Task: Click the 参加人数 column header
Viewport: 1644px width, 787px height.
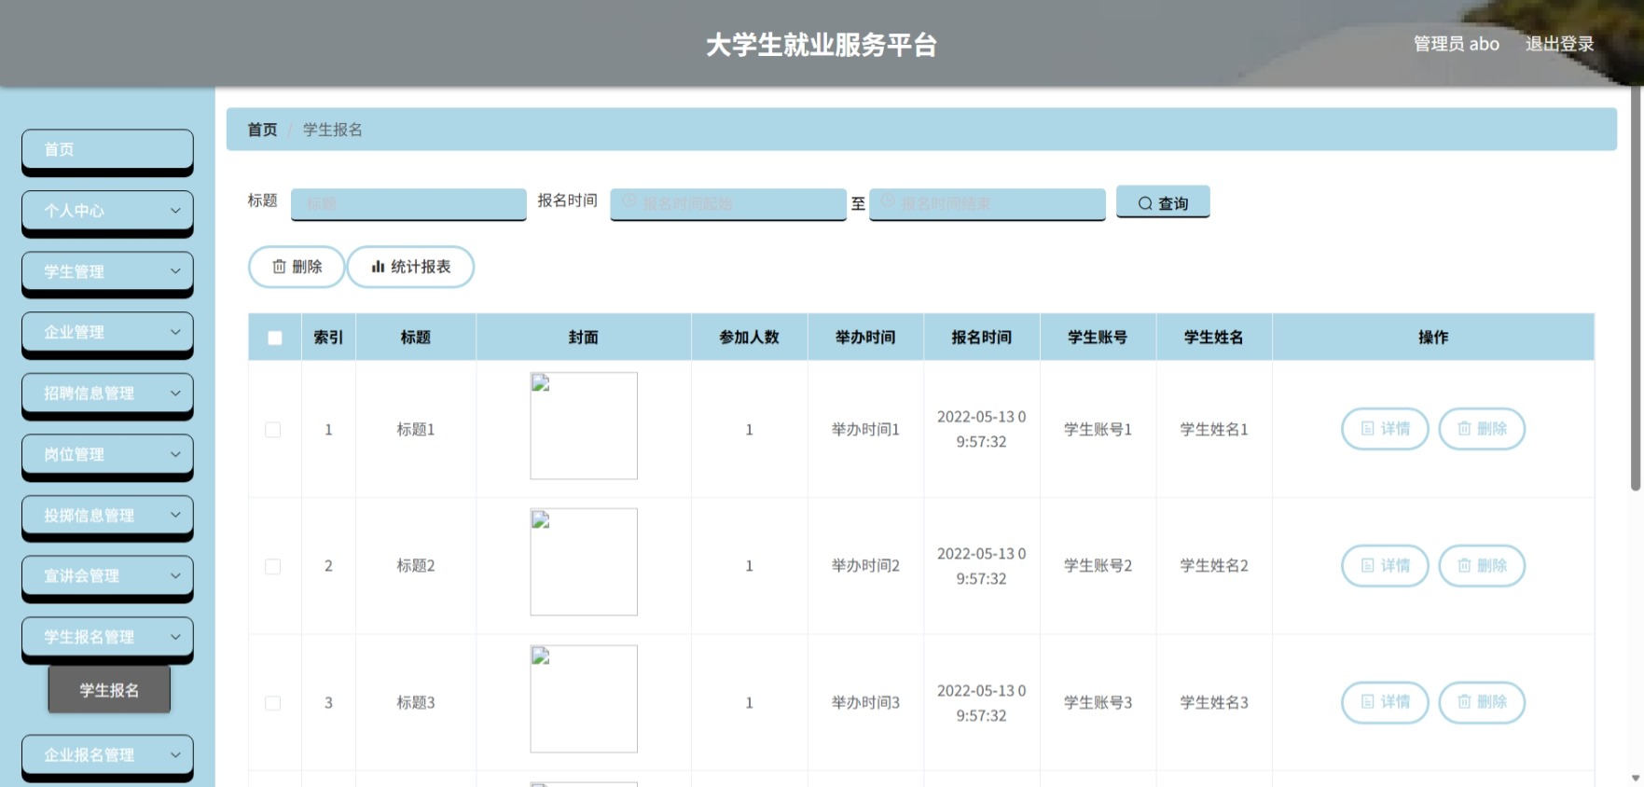Action: 749,338
